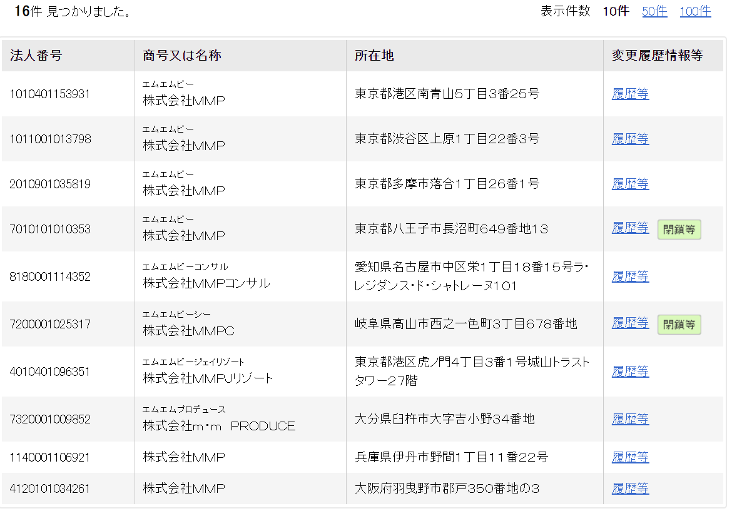
Task: Open 履歴等 for corporate number 2010901035819
Action: point(630,184)
